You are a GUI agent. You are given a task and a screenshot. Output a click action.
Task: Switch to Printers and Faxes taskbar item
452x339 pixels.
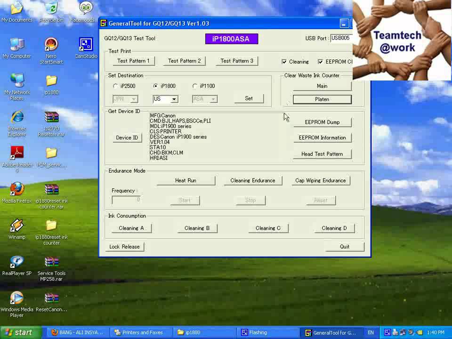pyautogui.click(x=142, y=333)
